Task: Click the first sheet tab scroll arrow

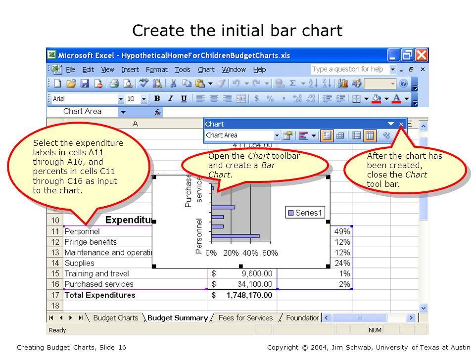Action: (51, 318)
